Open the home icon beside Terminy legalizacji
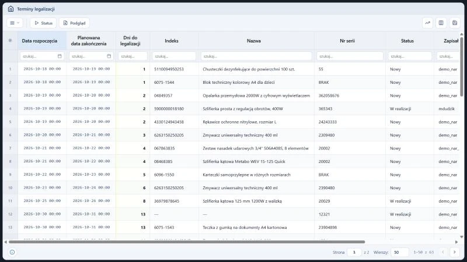This screenshot has width=467, height=262. click(x=11, y=9)
